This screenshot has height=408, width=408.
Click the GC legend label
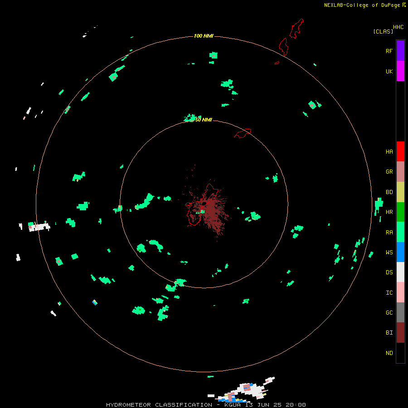389,313
